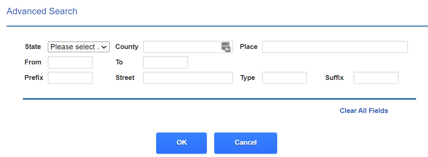The width and height of the screenshot is (428, 157).
Task: Click the Type input field
Action: (285, 78)
